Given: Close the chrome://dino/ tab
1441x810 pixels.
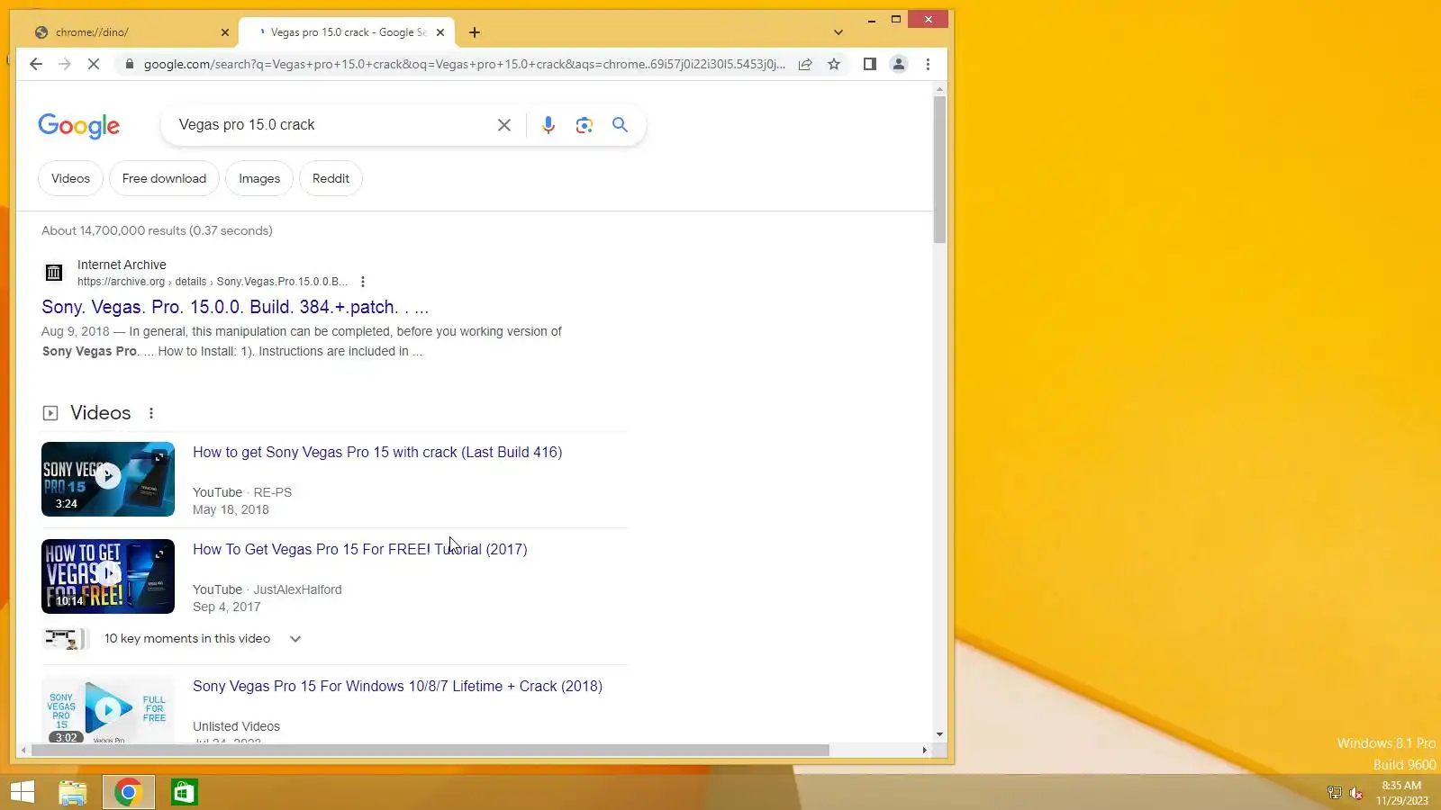Looking at the screenshot, I should point(225,32).
